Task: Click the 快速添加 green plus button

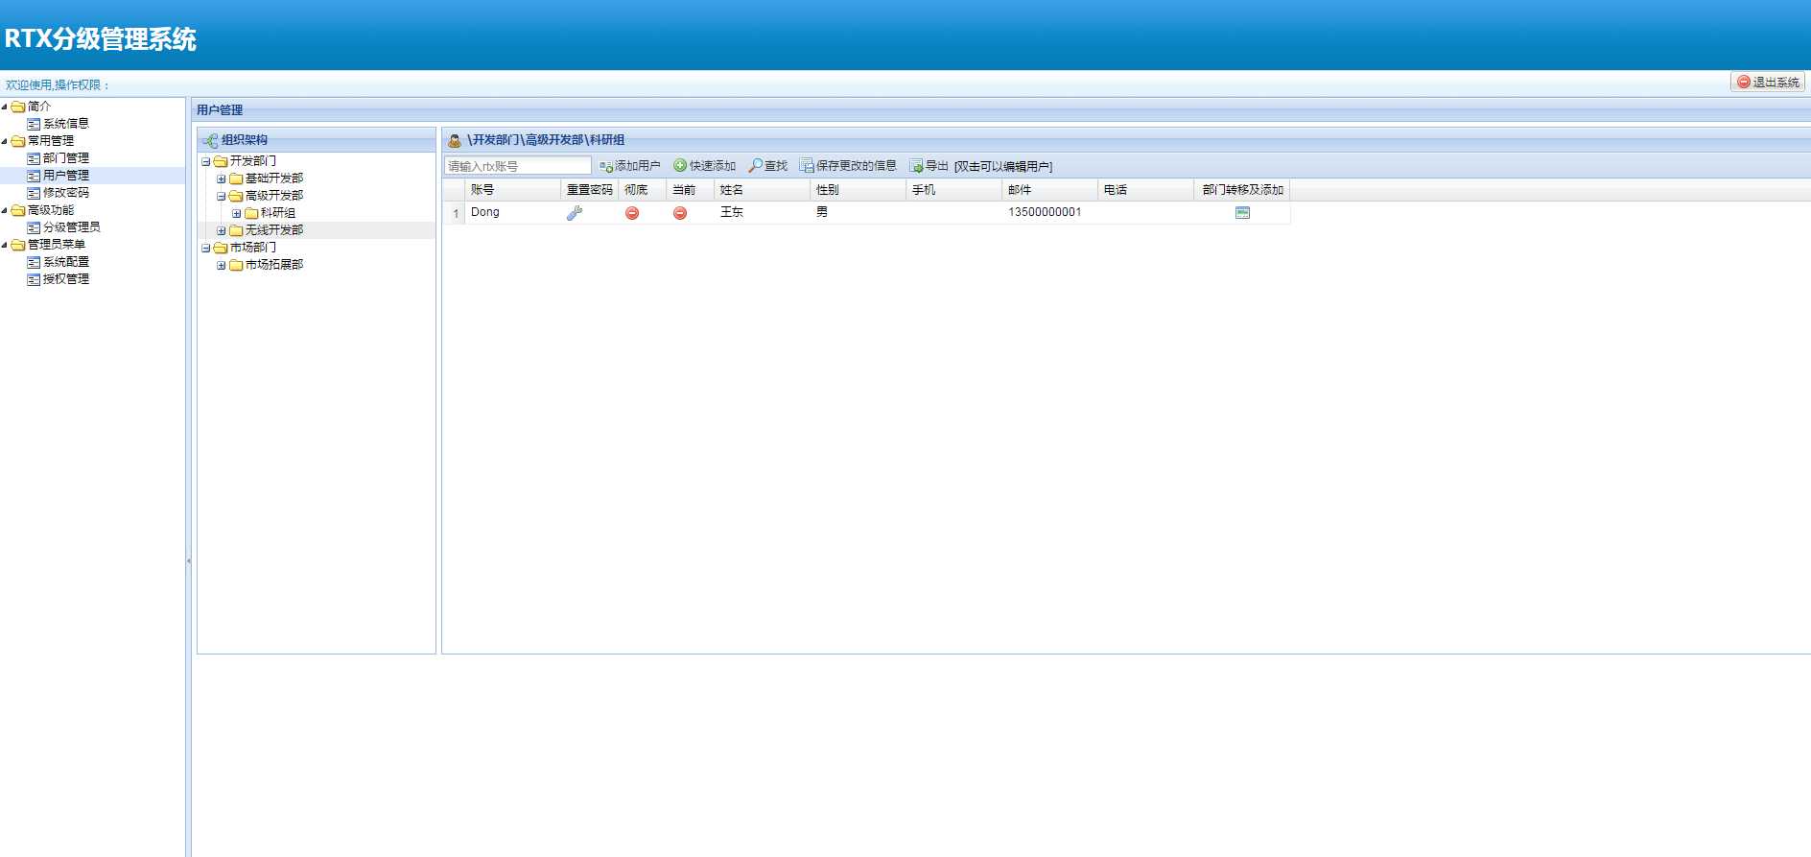Action: tap(704, 166)
